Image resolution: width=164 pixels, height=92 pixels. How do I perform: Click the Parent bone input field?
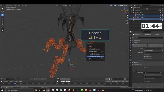click(153, 49)
